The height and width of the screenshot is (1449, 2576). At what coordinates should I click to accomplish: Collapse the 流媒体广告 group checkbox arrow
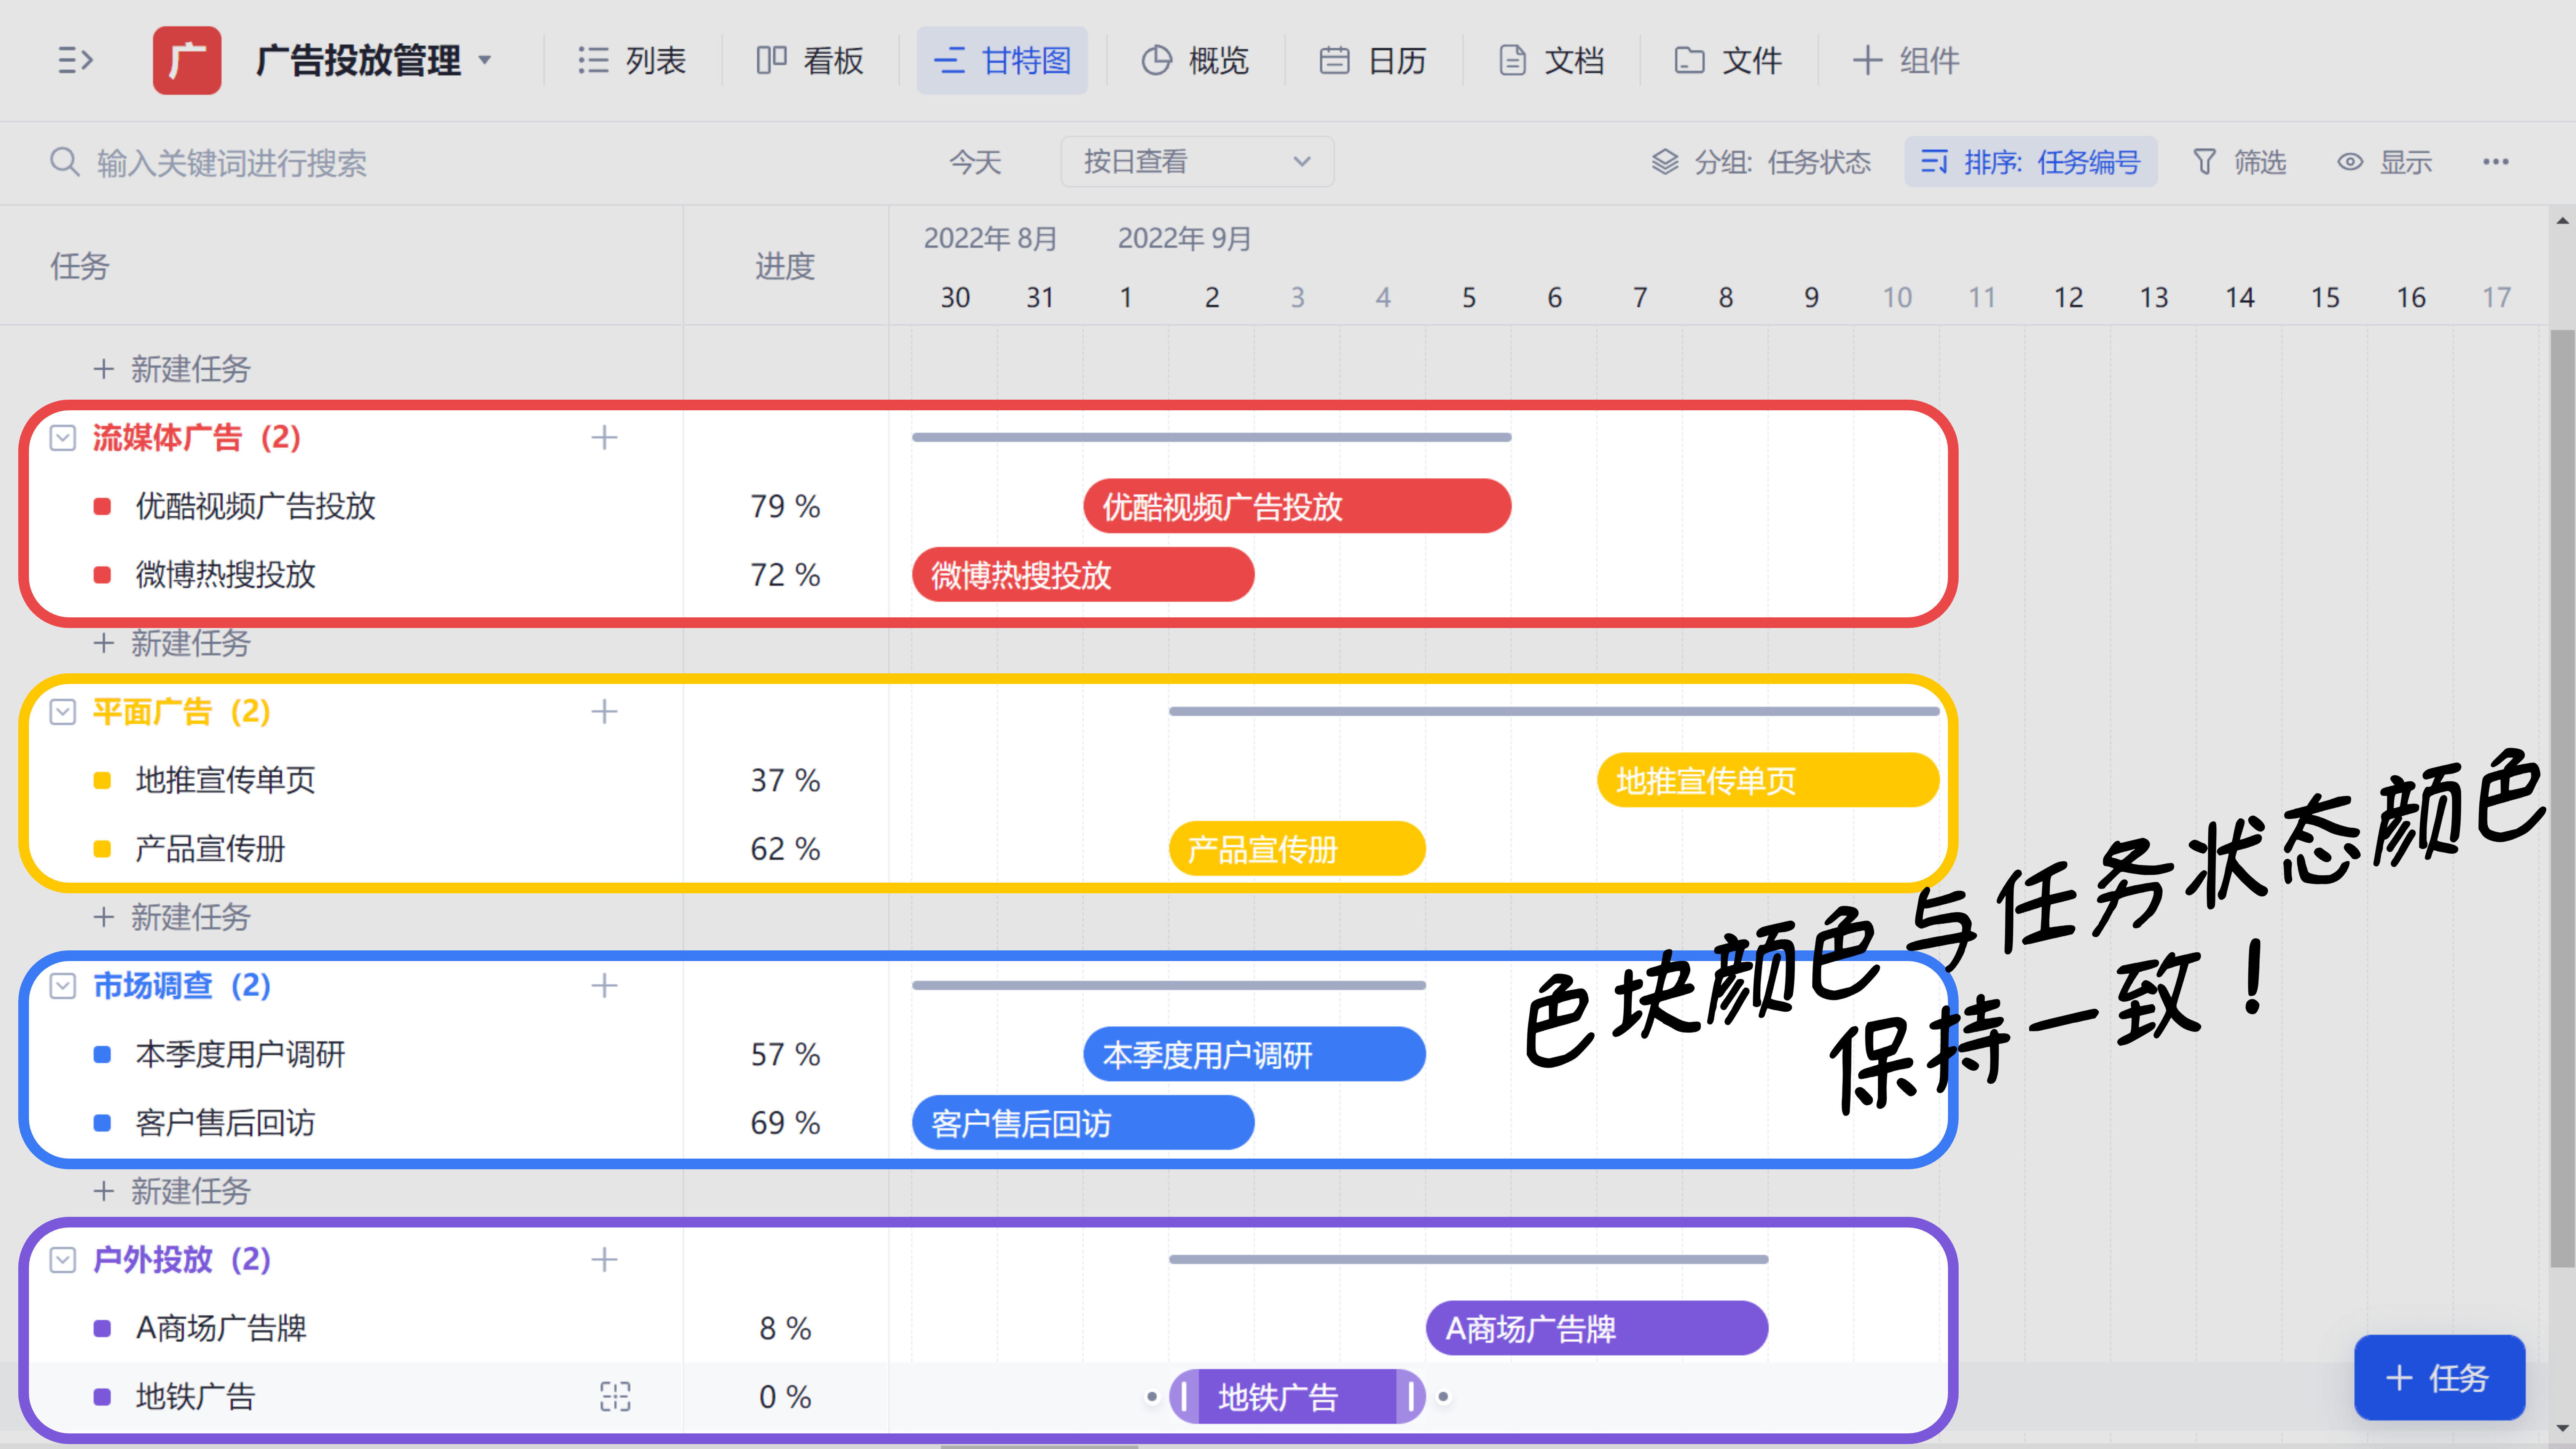point(63,438)
